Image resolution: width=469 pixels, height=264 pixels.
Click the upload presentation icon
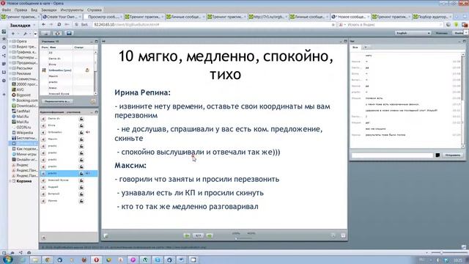coord(106,236)
